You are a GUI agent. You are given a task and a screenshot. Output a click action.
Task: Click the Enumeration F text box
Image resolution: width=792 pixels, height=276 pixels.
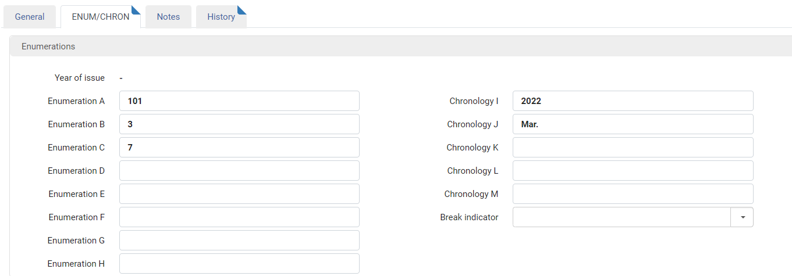239,217
